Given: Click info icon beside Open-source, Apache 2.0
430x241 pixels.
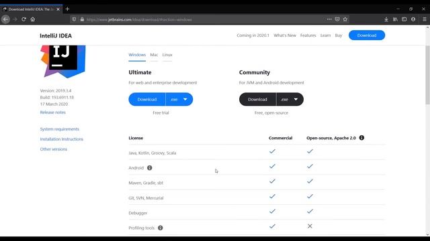Looking at the screenshot, I should [361, 138].
